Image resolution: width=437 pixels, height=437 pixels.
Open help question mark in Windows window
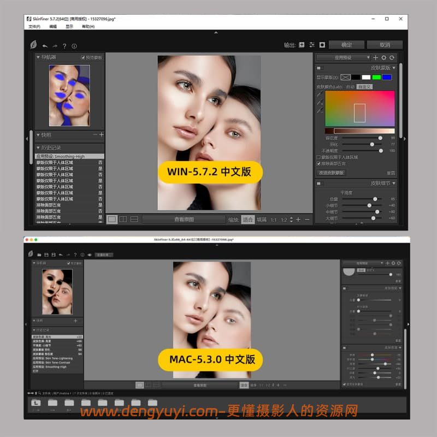click(x=64, y=46)
